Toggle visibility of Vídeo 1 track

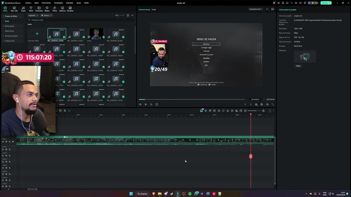click(x=13, y=141)
